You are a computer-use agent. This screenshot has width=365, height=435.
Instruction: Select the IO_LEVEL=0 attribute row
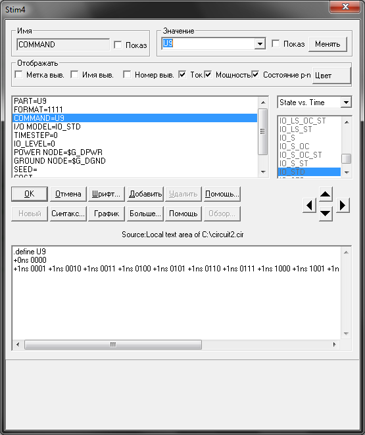(x=135, y=144)
